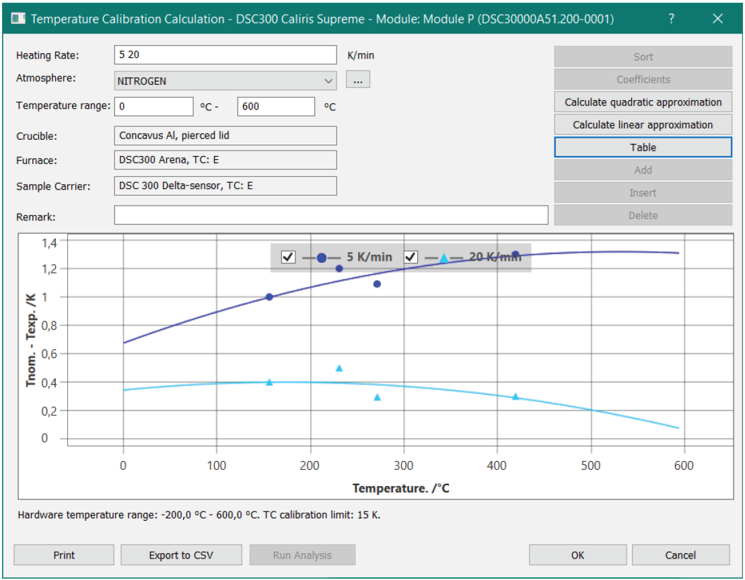Click the Remark text field

(331, 215)
